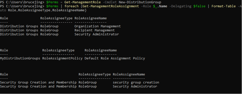Screen dimensions: 242x94
Task: Click the security group creation assignee
Action: point(136,82)
